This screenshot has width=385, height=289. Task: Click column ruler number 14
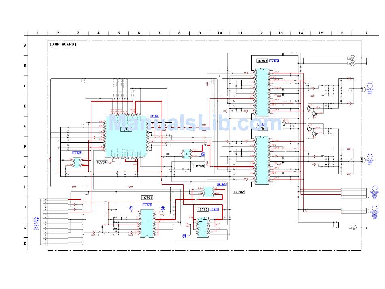pyautogui.click(x=301, y=33)
